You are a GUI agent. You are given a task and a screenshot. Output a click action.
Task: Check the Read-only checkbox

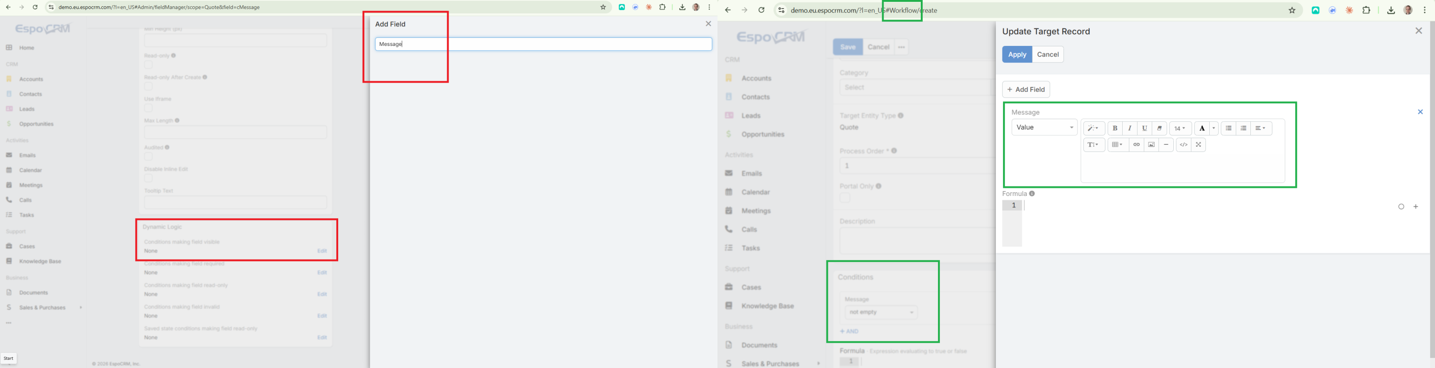click(x=148, y=65)
